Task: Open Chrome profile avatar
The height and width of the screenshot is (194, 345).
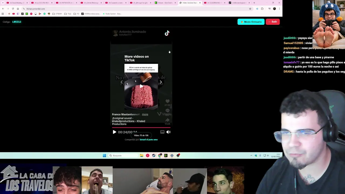Action: point(274,9)
